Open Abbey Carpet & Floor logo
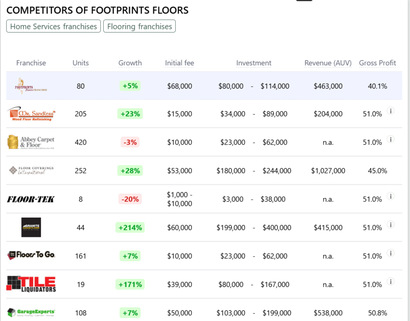 [31, 142]
